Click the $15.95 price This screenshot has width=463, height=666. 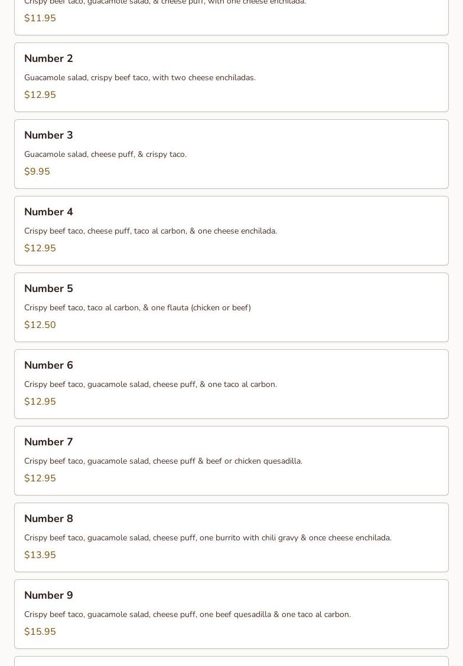point(40,632)
